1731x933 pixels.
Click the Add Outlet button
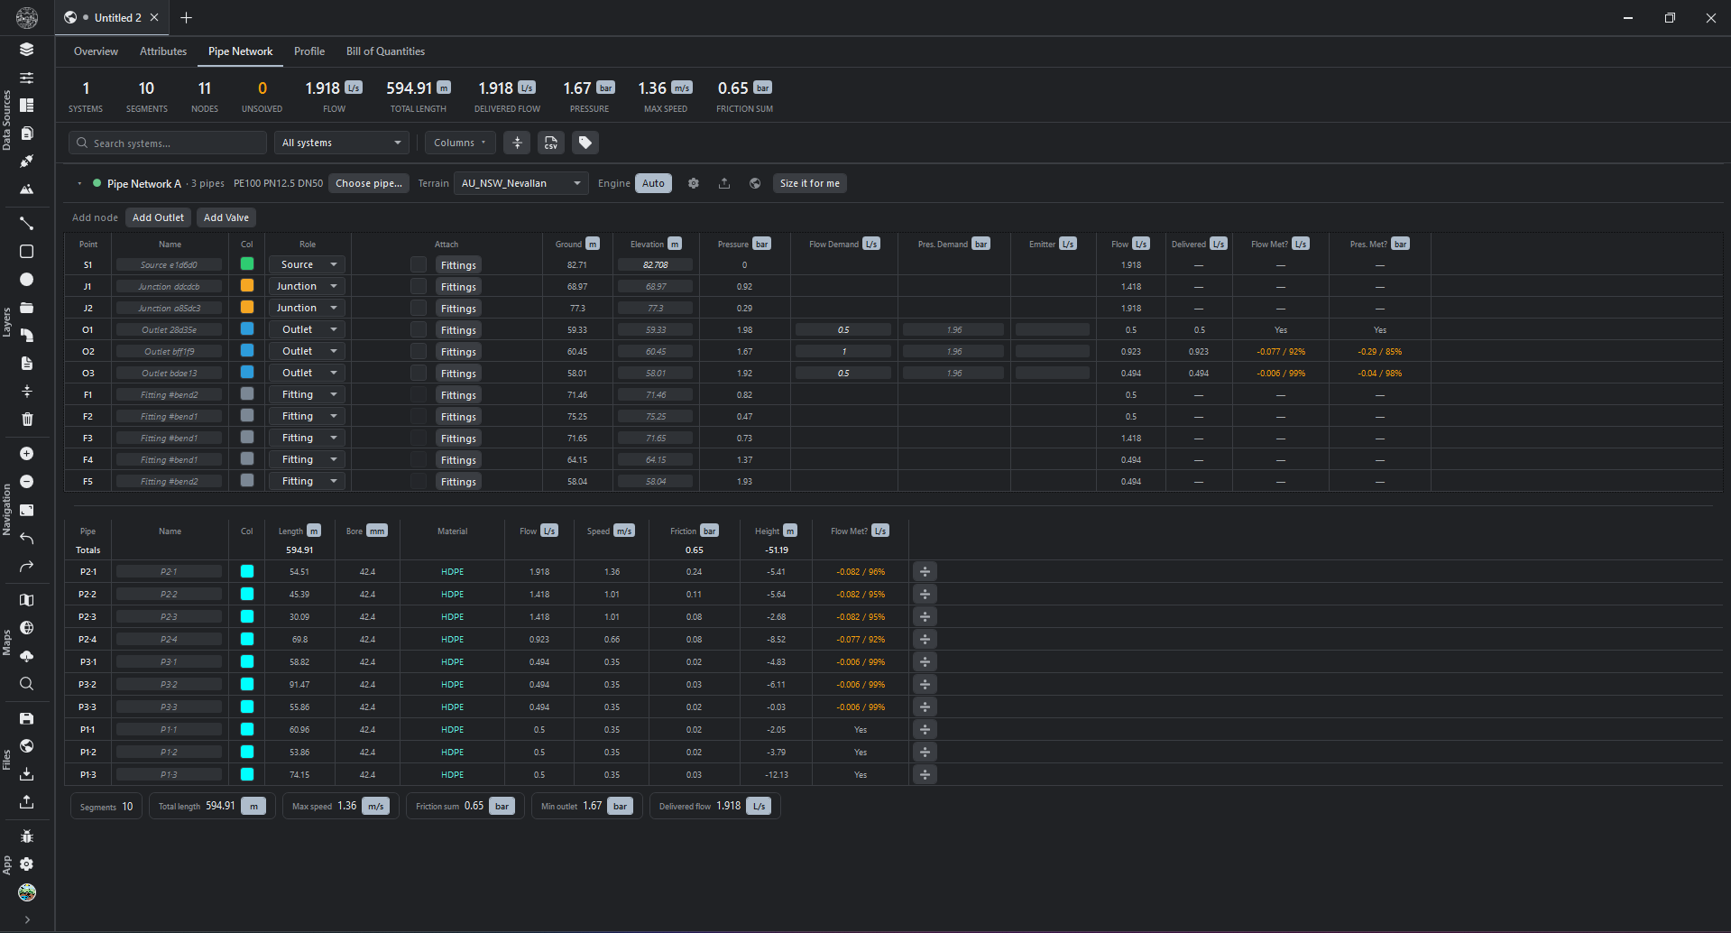click(158, 217)
